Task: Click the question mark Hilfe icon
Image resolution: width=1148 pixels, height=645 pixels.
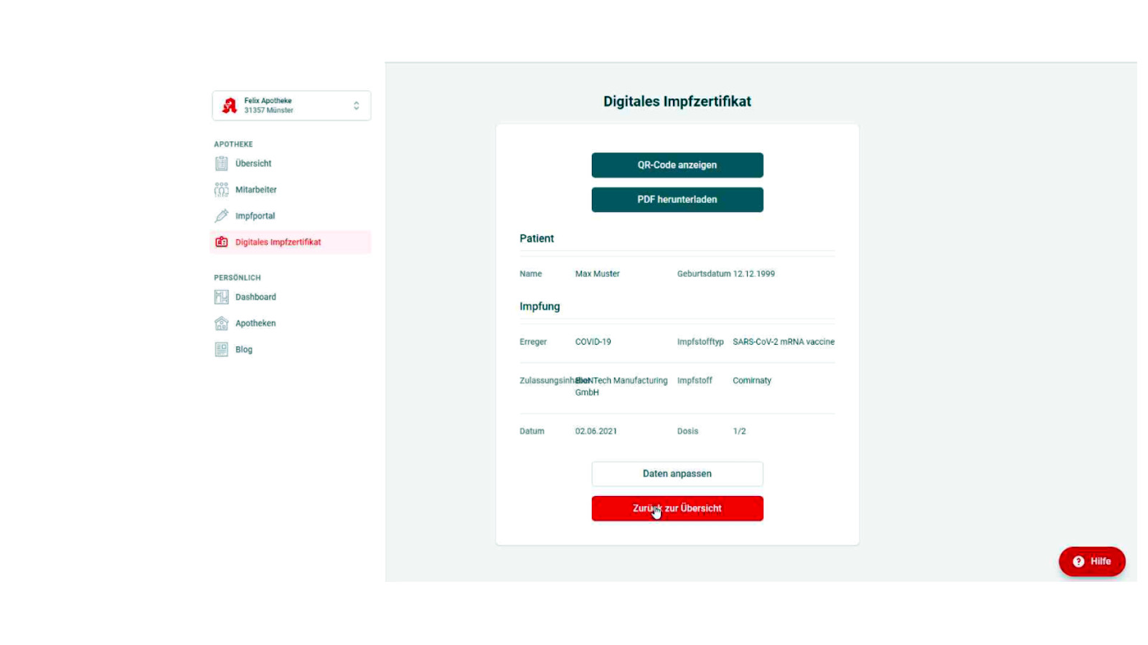Action: tap(1078, 562)
